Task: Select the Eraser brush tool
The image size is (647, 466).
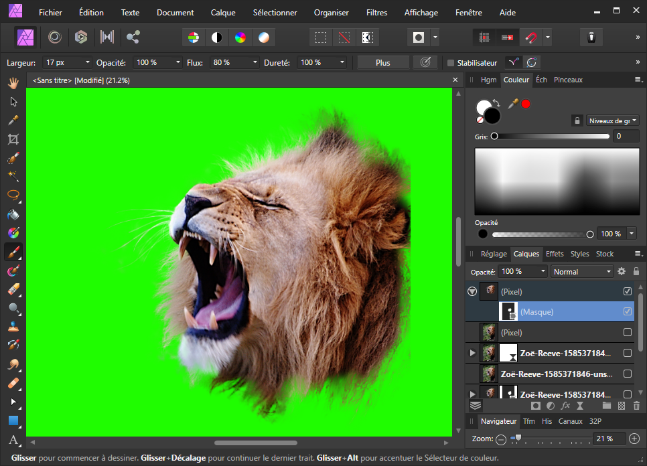Action: (x=13, y=289)
